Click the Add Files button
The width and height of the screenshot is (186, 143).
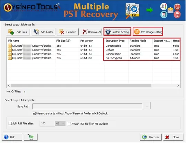pyautogui.click(x=18, y=32)
